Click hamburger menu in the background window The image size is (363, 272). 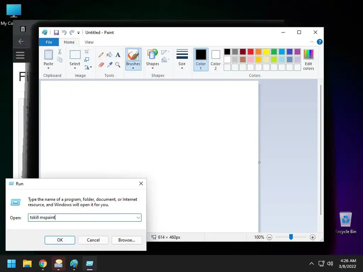pyautogui.click(x=20, y=55)
